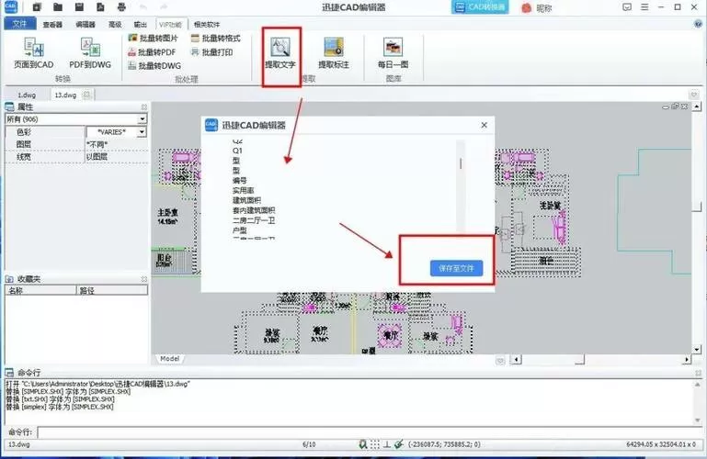This screenshot has width=707, height=459.
Task: Switch to the 高级 ribbon tab
Action: 115,24
